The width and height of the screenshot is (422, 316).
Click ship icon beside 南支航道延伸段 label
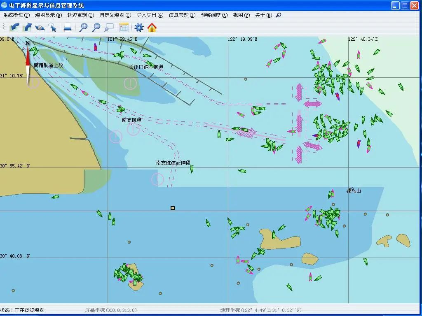192,169
